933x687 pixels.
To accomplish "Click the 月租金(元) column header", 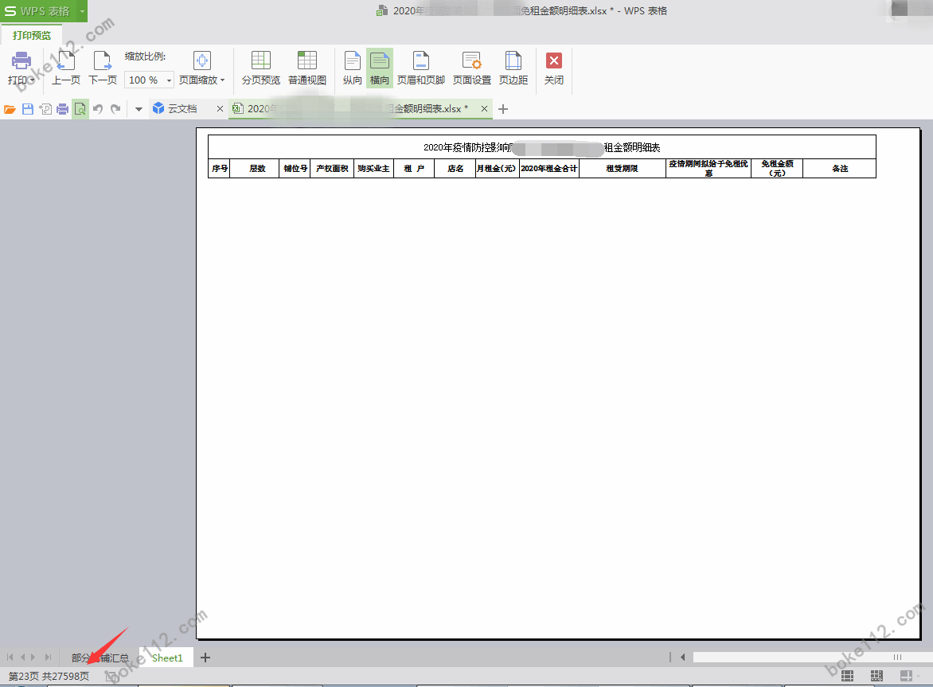I will pos(497,168).
